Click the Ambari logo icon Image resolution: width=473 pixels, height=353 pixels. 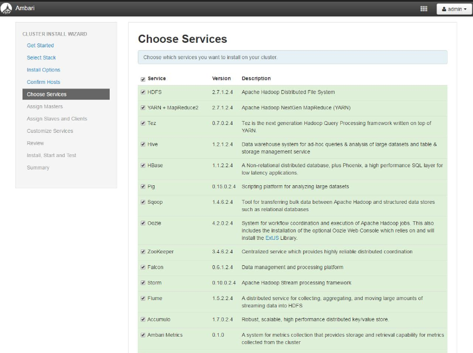[6, 8]
